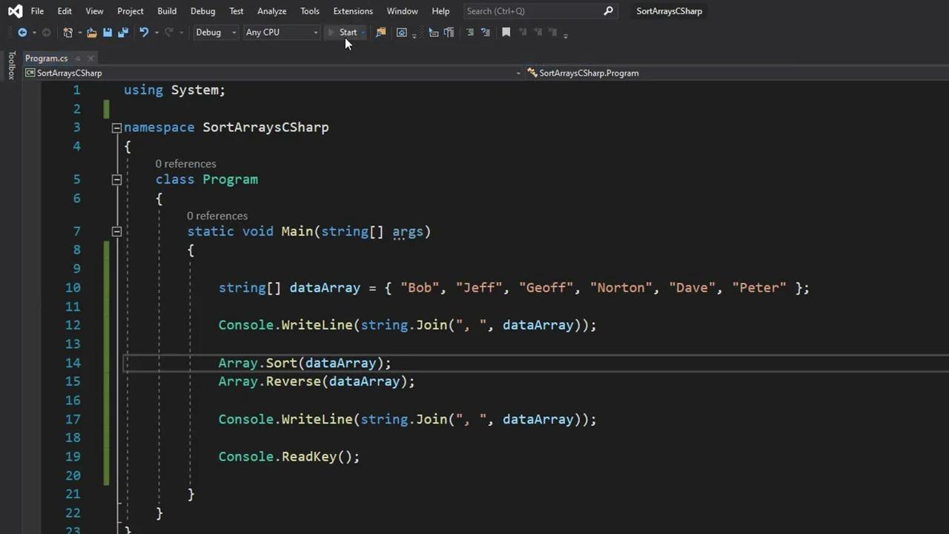Open the Build menu
The height and width of the screenshot is (534, 949).
167,11
